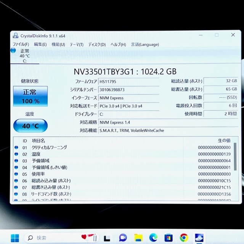Click the 生の値 column header
The width and height of the screenshot is (244, 244).
coord(224,141)
